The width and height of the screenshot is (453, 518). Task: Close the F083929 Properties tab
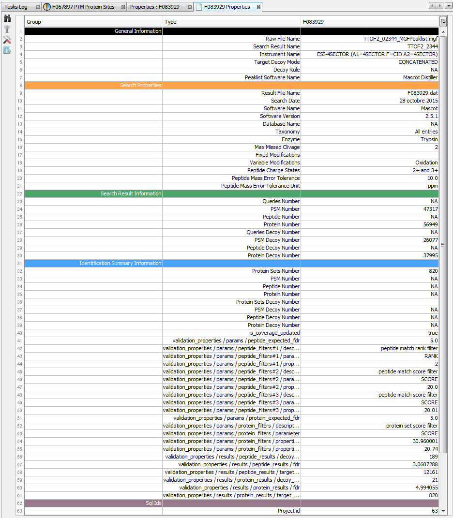pos(258,7)
